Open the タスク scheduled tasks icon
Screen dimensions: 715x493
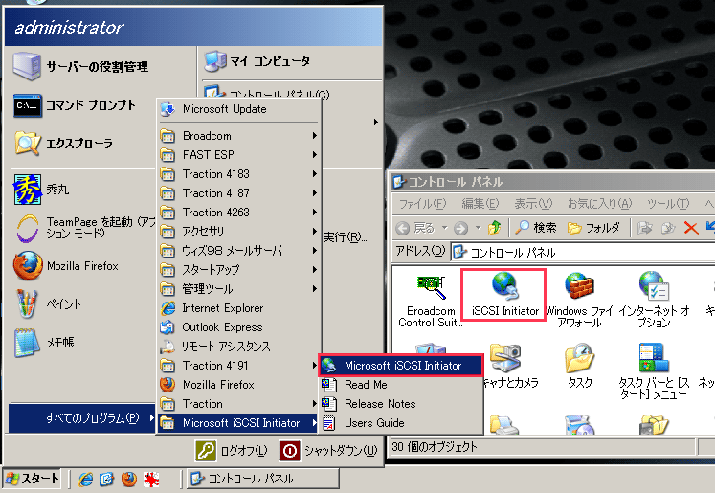click(580, 367)
